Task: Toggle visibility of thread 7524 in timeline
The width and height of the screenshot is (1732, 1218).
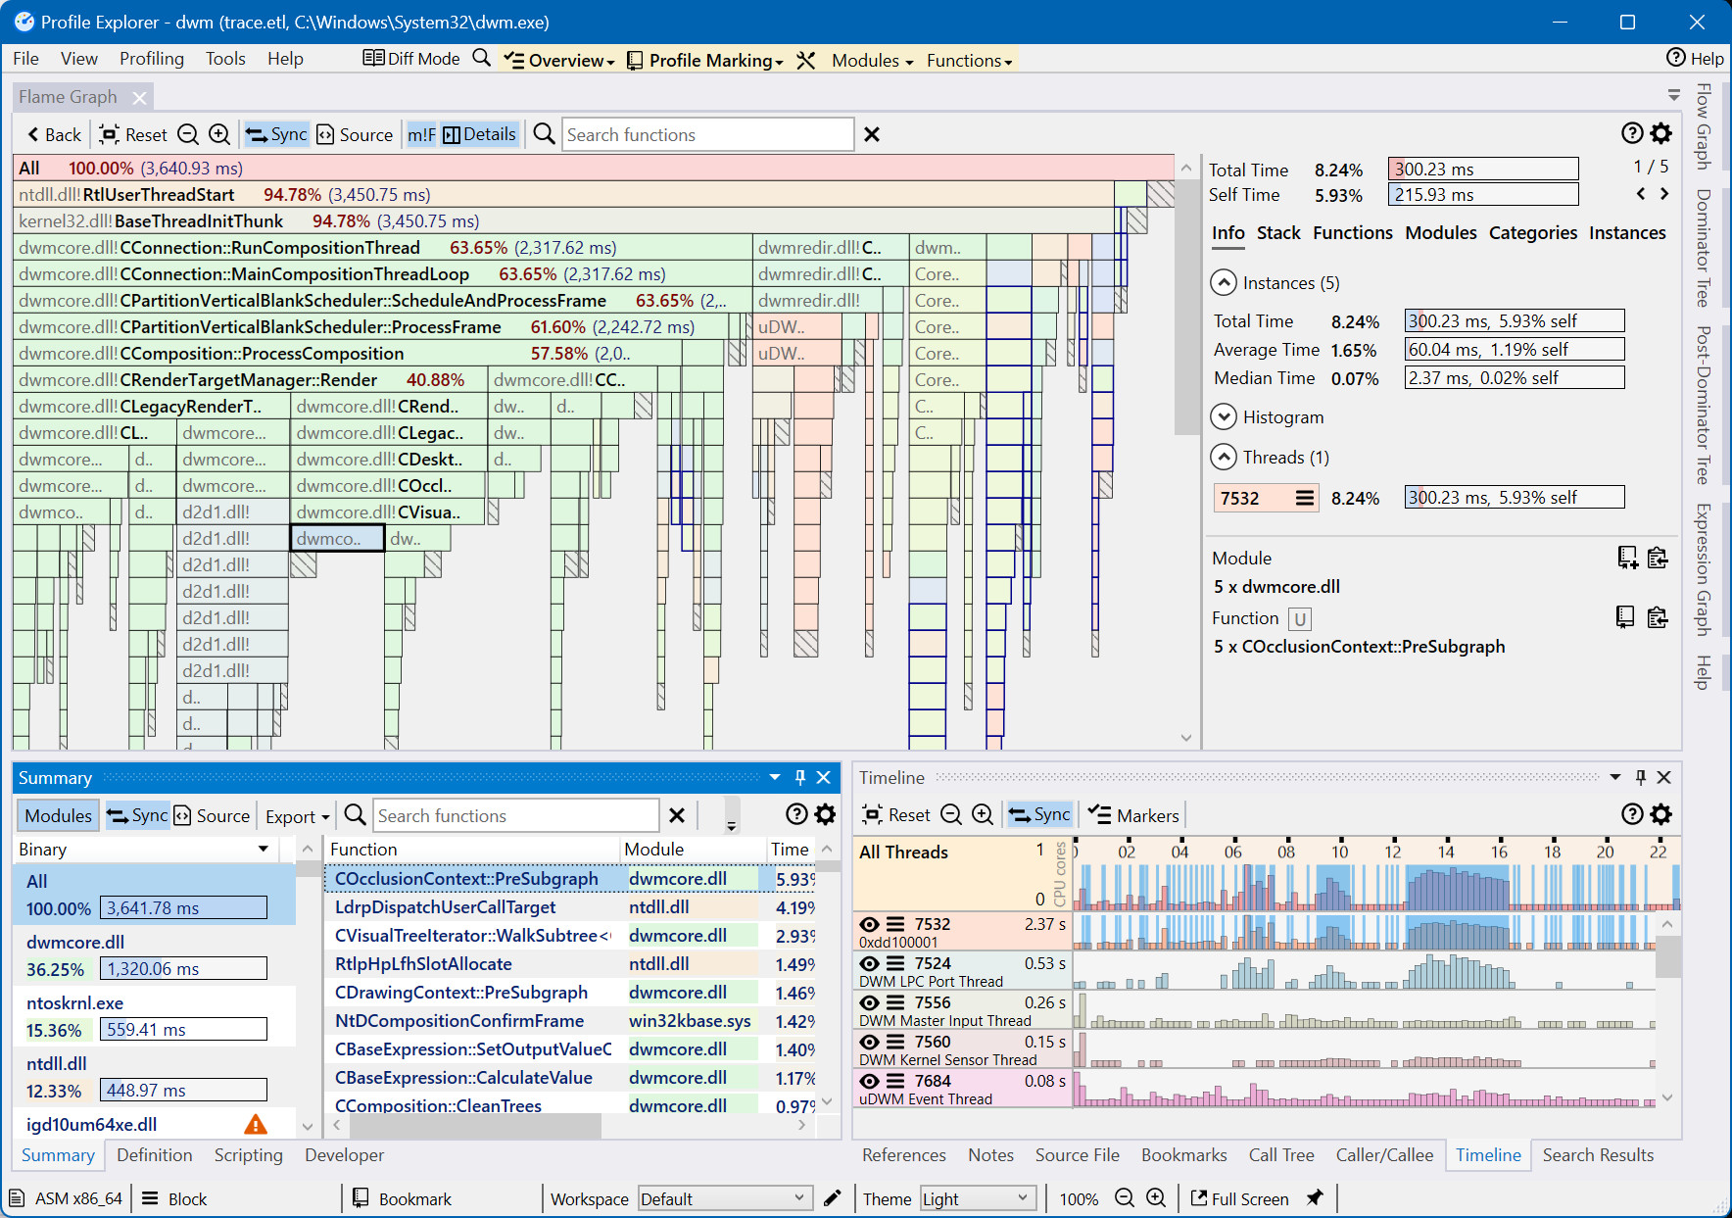Action: pyautogui.click(x=869, y=963)
